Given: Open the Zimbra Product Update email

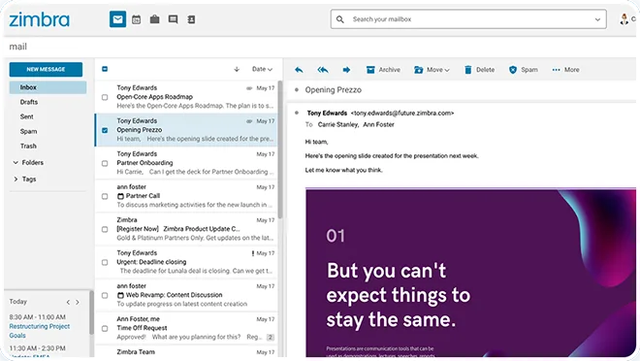Looking at the screenshot, I should pyautogui.click(x=186, y=229).
